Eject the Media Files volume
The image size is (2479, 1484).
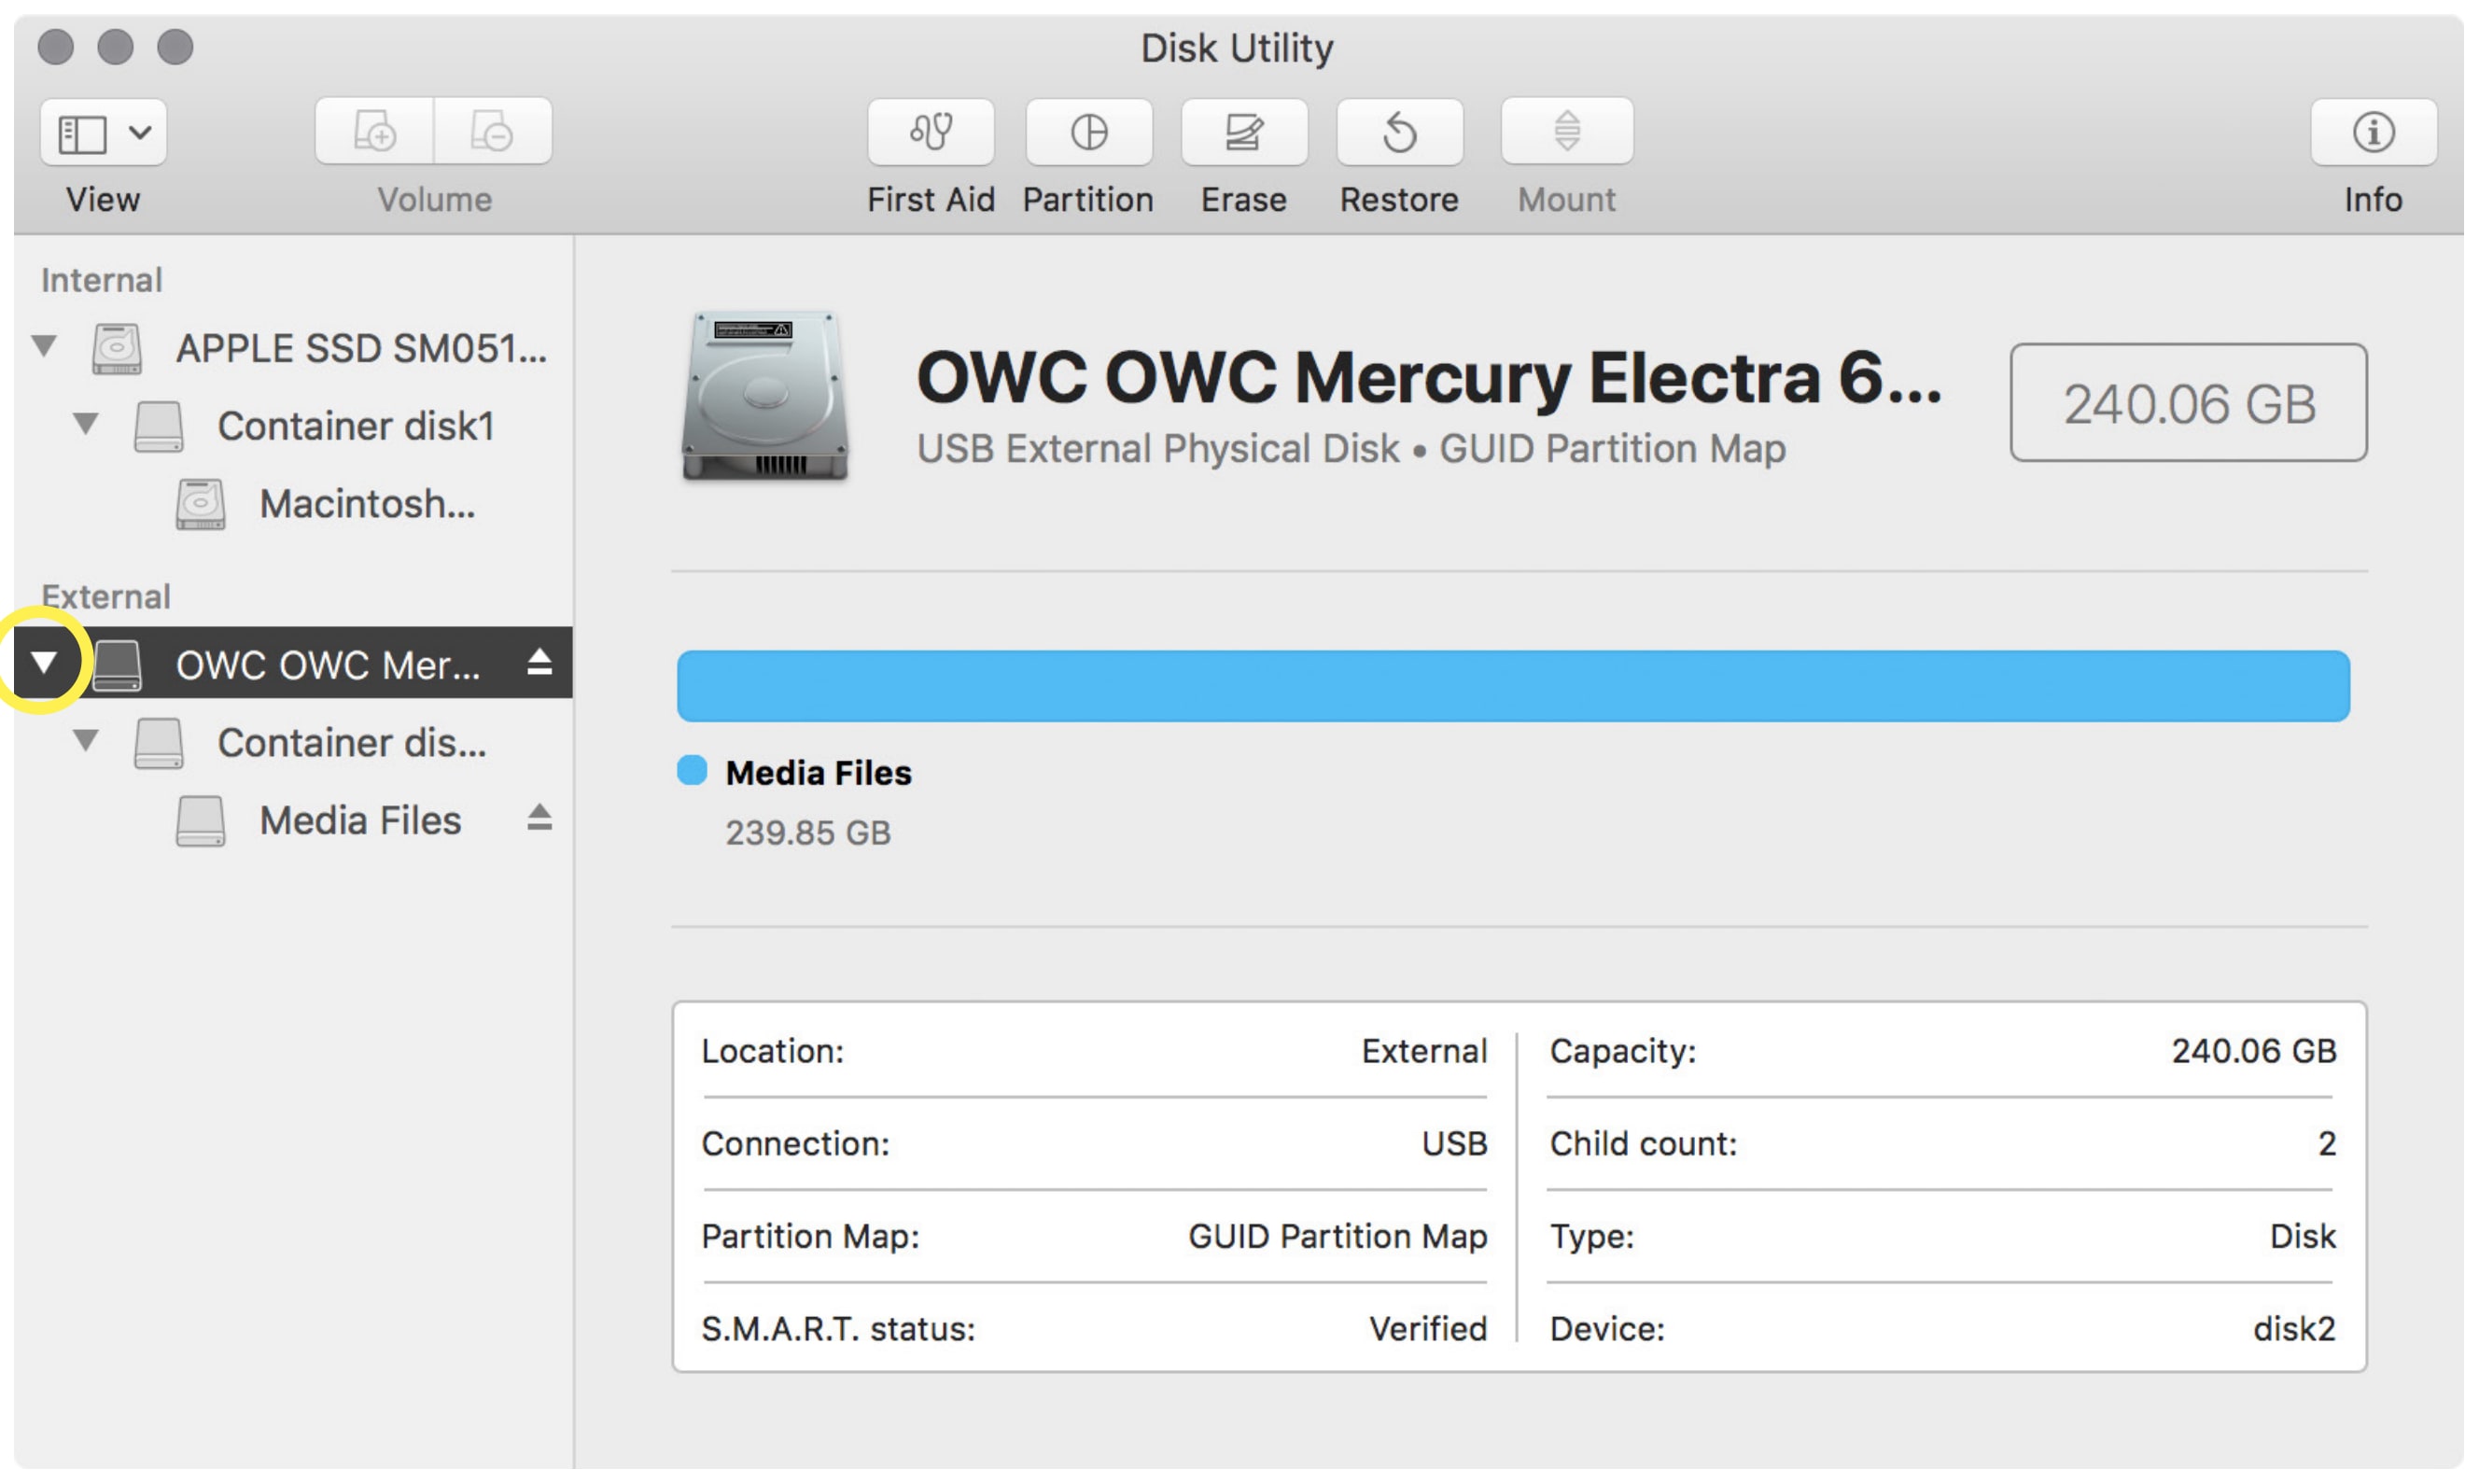click(539, 818)
